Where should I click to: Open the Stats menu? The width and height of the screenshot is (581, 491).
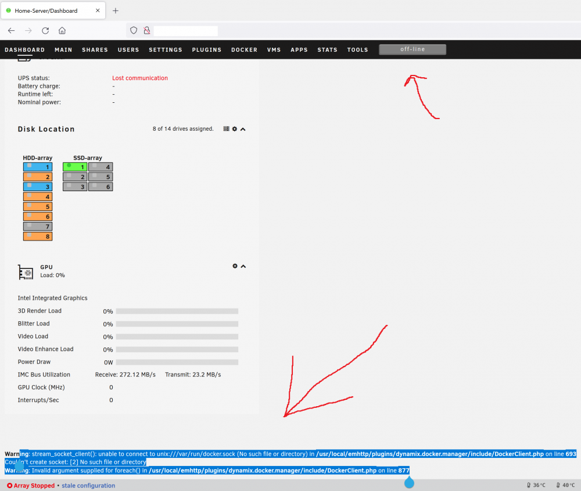328,49
